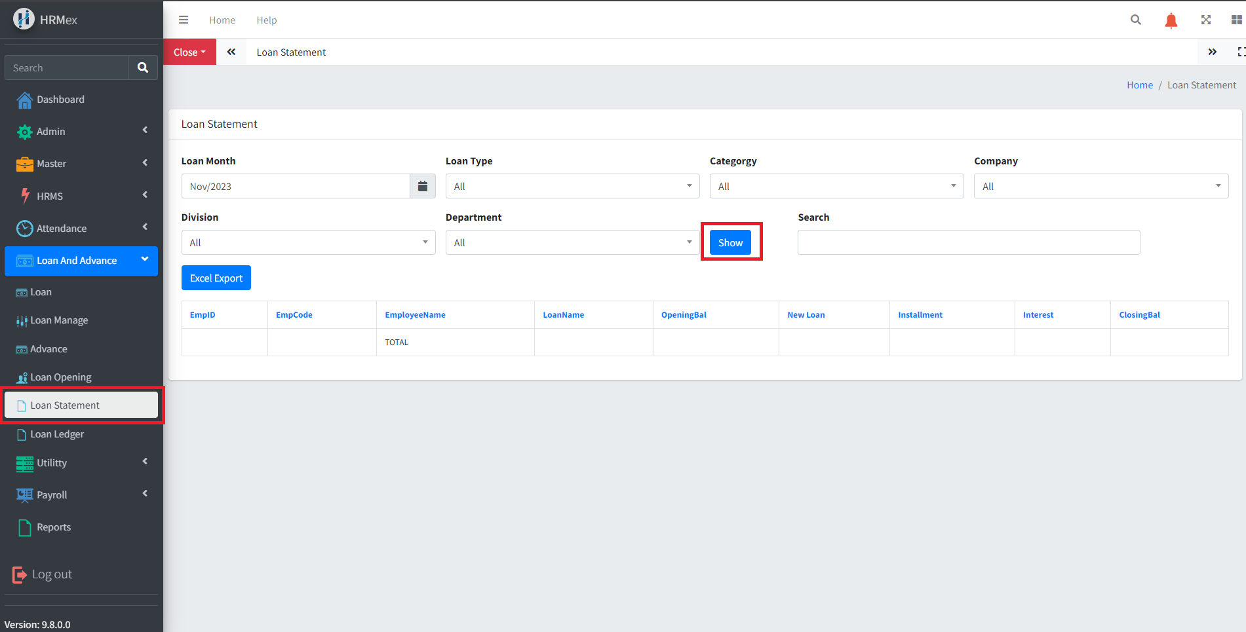Click the sidebar search magnifier button
The height and width of the screenshot is (632, 1246).
pyautogui.click(x=142, y=68)
